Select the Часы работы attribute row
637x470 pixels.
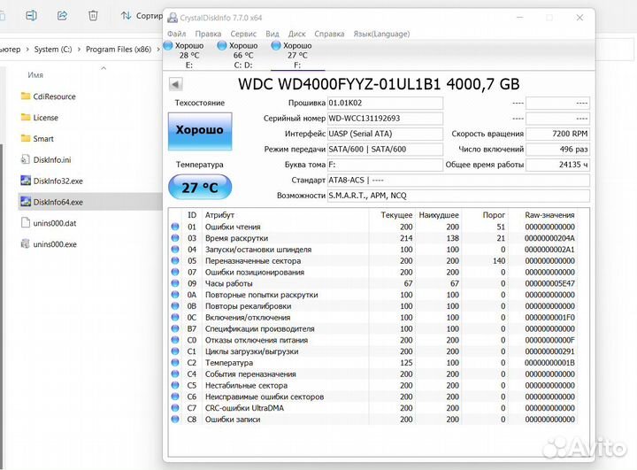[x=373, y=283]
